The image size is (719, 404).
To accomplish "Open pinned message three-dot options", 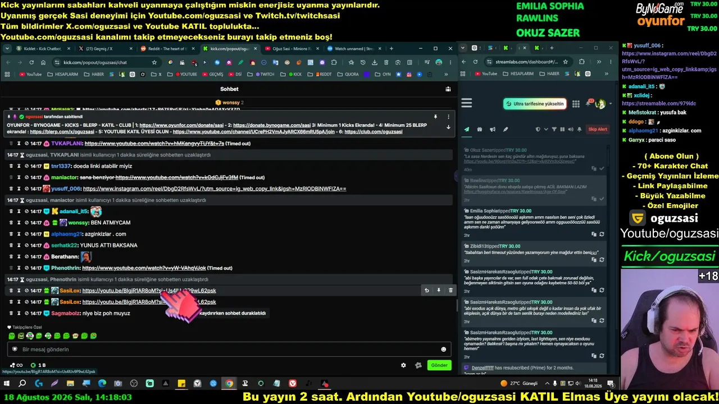I will pos(448,117).
